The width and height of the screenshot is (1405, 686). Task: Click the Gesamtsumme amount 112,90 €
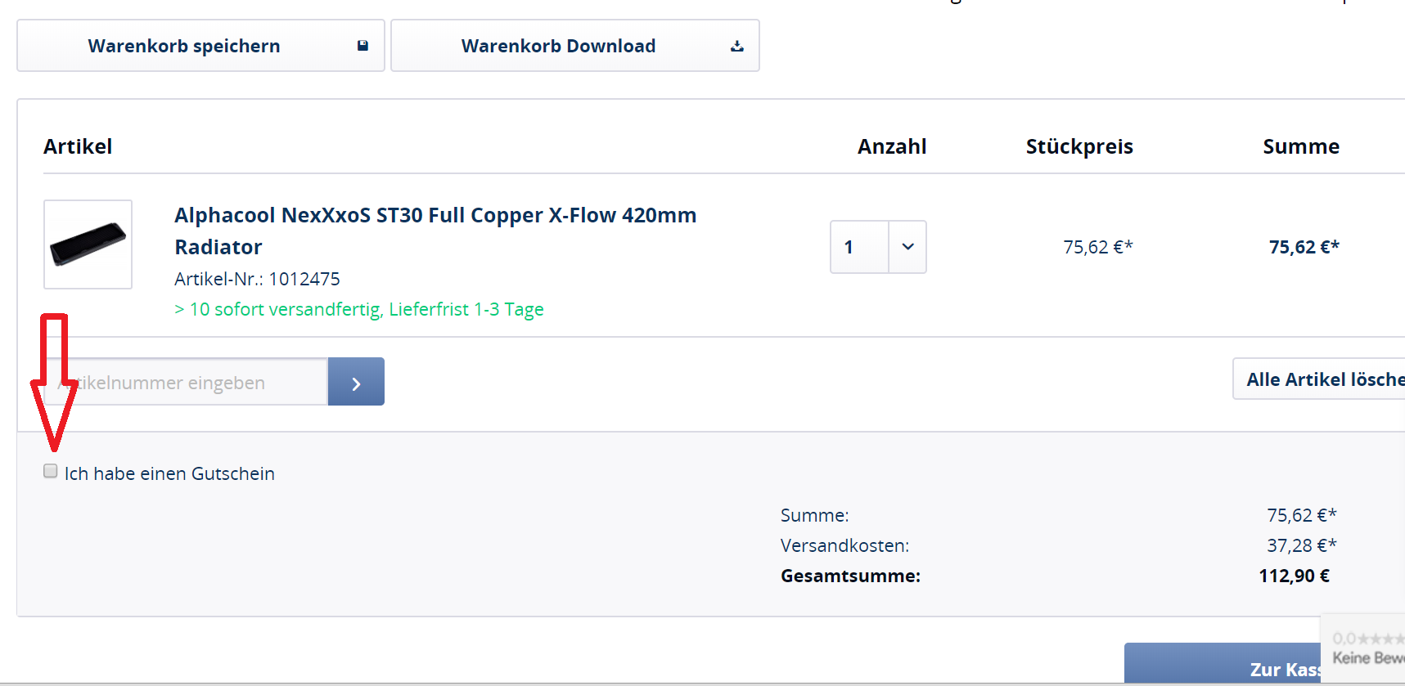[1294, 576]
